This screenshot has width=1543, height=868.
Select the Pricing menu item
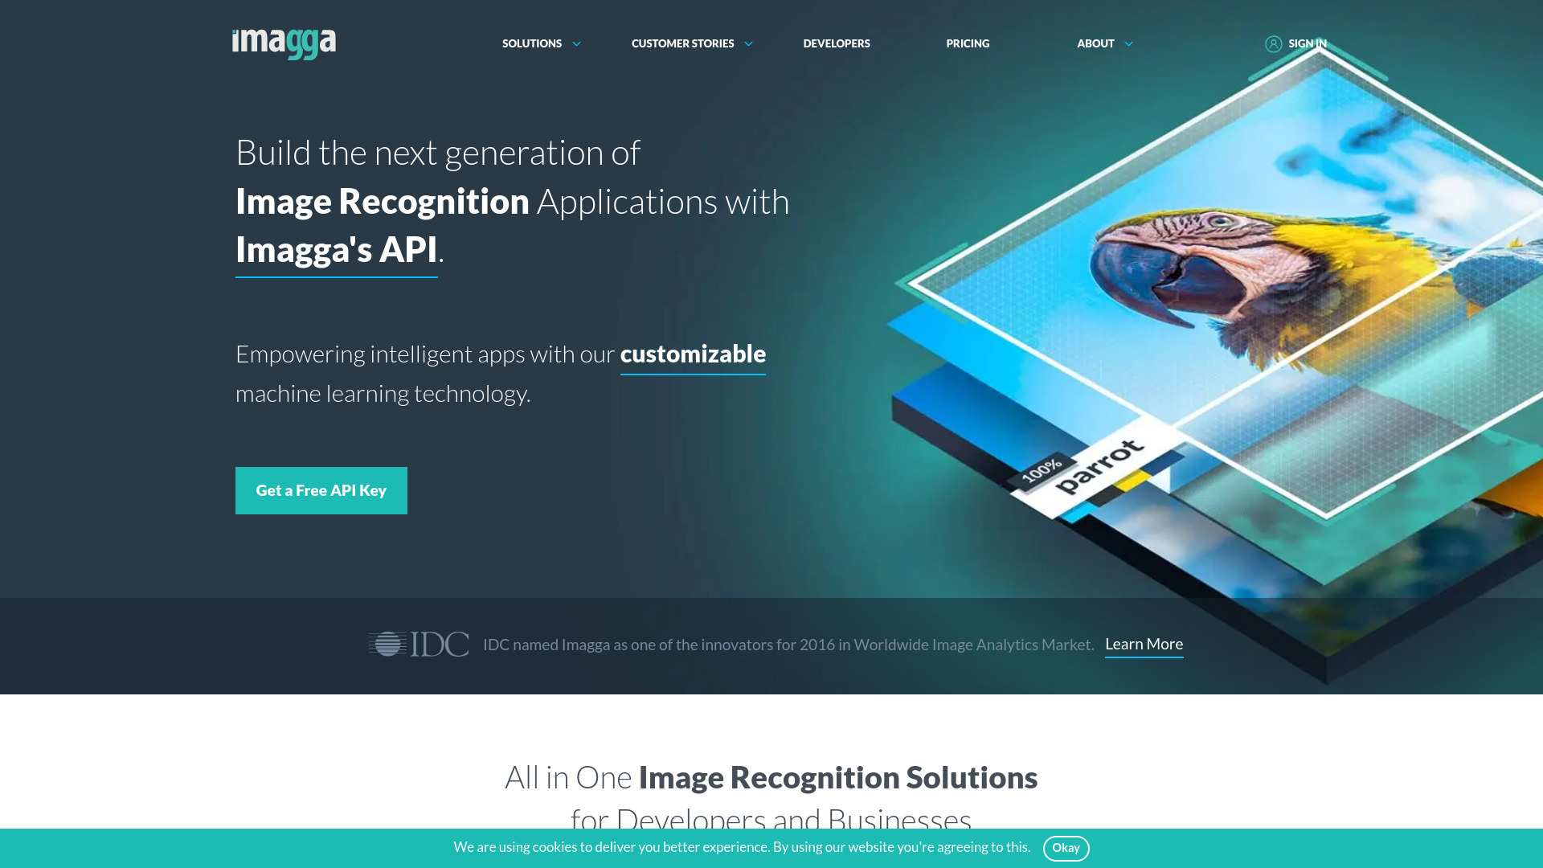click(x=968, y=43)
